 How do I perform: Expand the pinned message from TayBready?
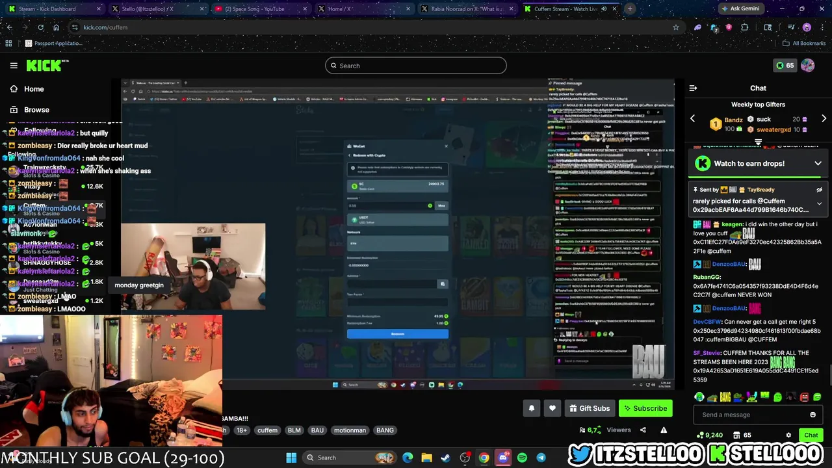[819, 203]
